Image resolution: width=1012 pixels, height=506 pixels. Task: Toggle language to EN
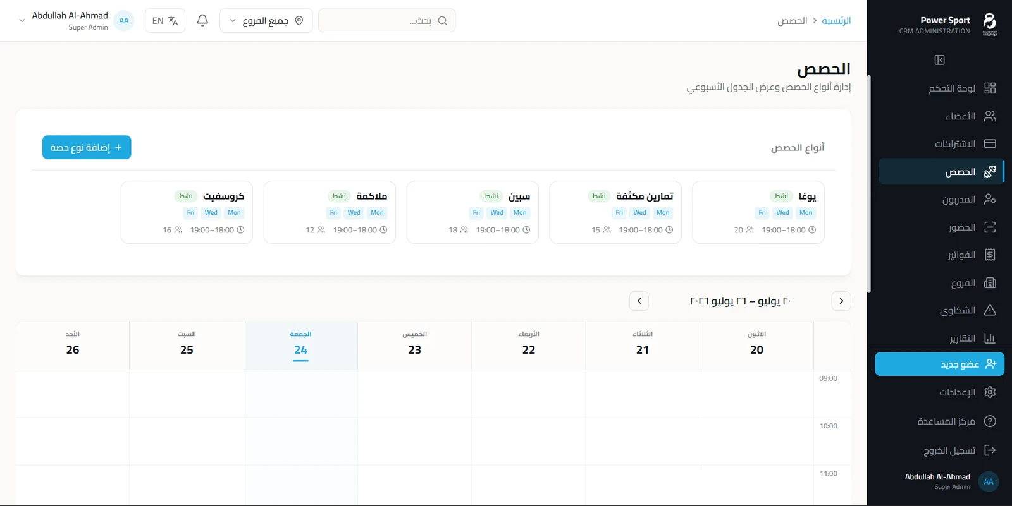point(165,21)
